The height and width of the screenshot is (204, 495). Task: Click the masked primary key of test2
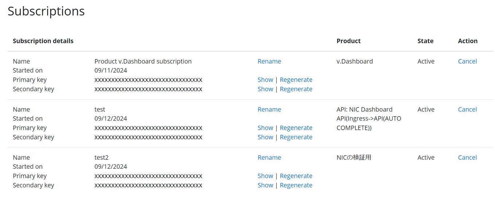pos(148,176)
